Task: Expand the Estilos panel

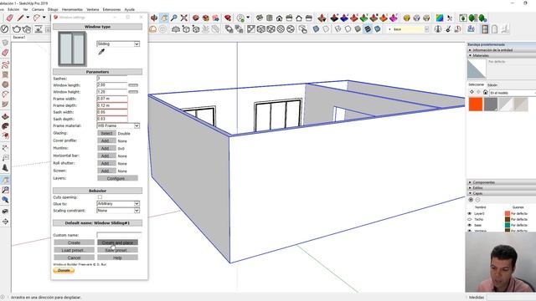Action: [x=501, y=187]
